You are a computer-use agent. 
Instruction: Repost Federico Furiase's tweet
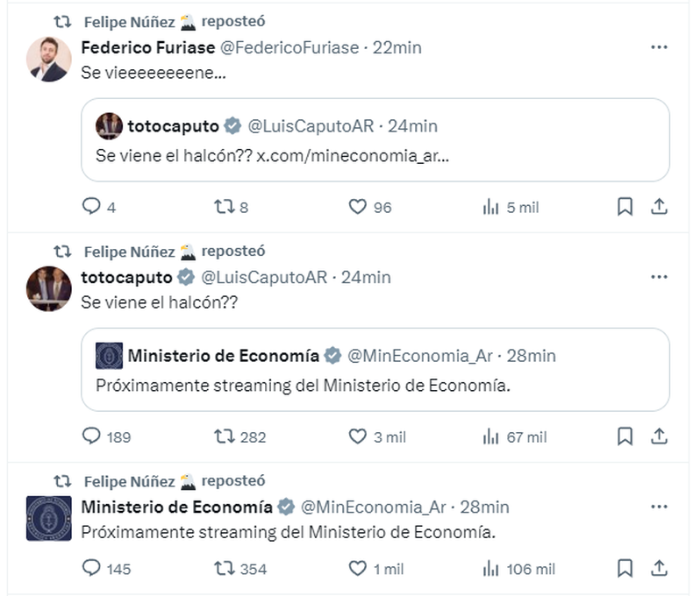(225, 207)
